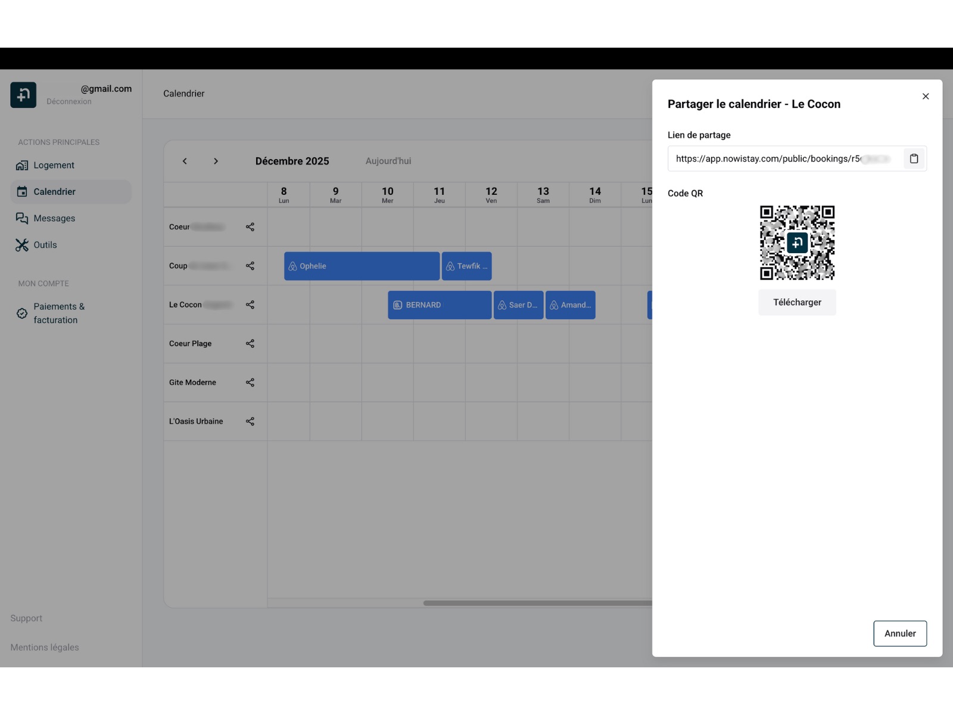Select the Gite Moderne row label
This screenshot has height=715, width=953.
point(192,383)
